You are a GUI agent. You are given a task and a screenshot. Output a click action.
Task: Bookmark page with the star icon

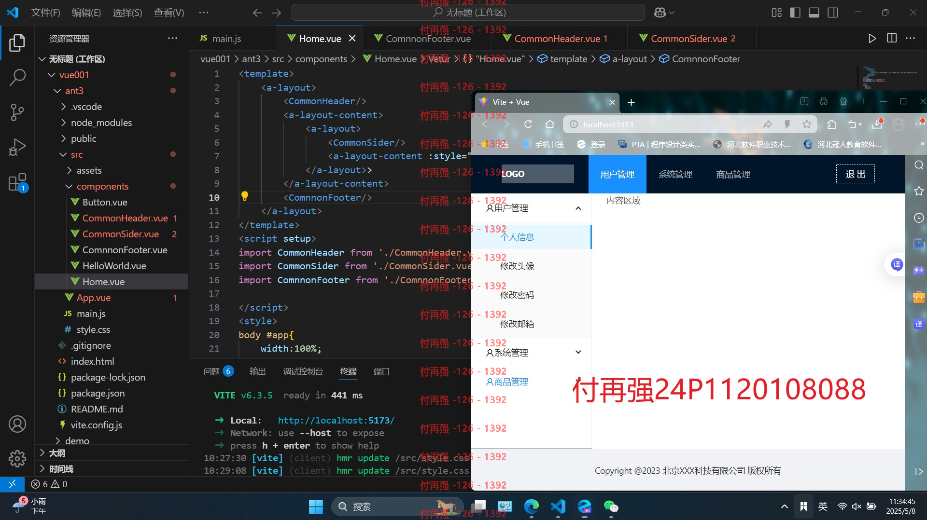pyautogui.click(x=807, y=124)
